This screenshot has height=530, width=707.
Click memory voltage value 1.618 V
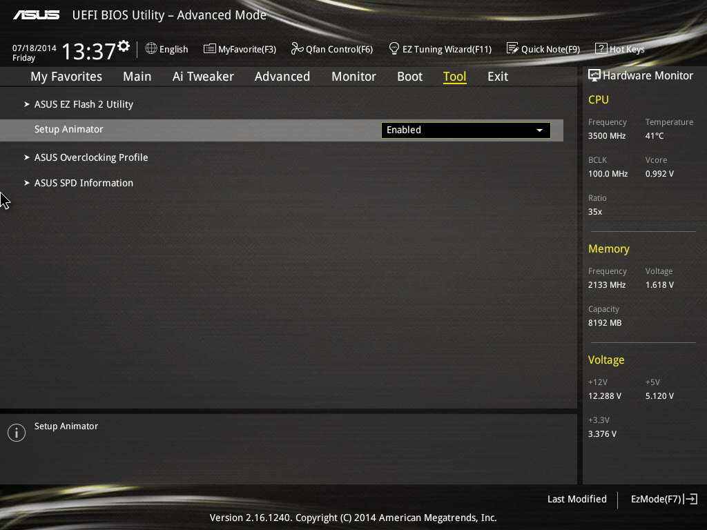(x=659, y=285)
